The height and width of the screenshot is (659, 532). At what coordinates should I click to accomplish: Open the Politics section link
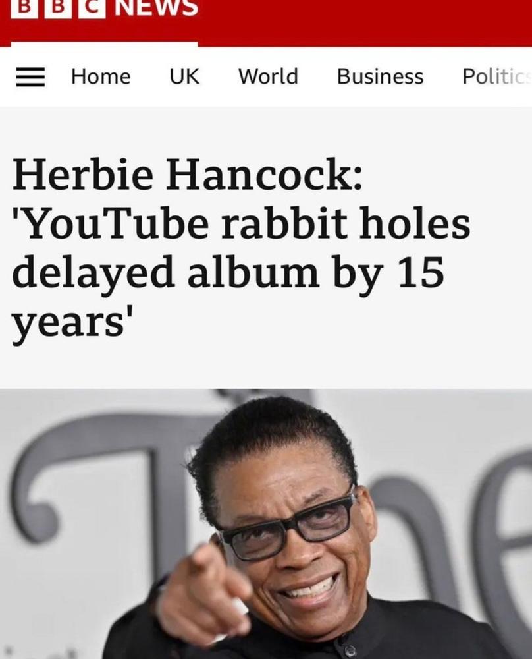(x=496, y=76)
